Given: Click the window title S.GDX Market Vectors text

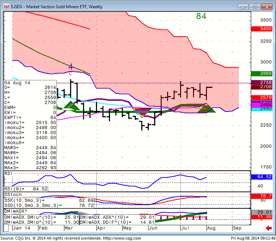Looking at the screenshot, I should click(x=56, y=7).
